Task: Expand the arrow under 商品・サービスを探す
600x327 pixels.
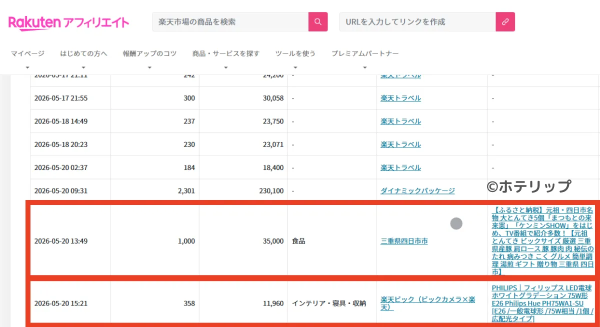Action: coord(226,67)
